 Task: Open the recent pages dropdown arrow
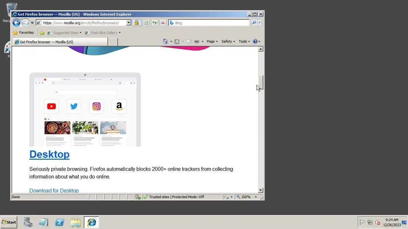pos(32,23)
